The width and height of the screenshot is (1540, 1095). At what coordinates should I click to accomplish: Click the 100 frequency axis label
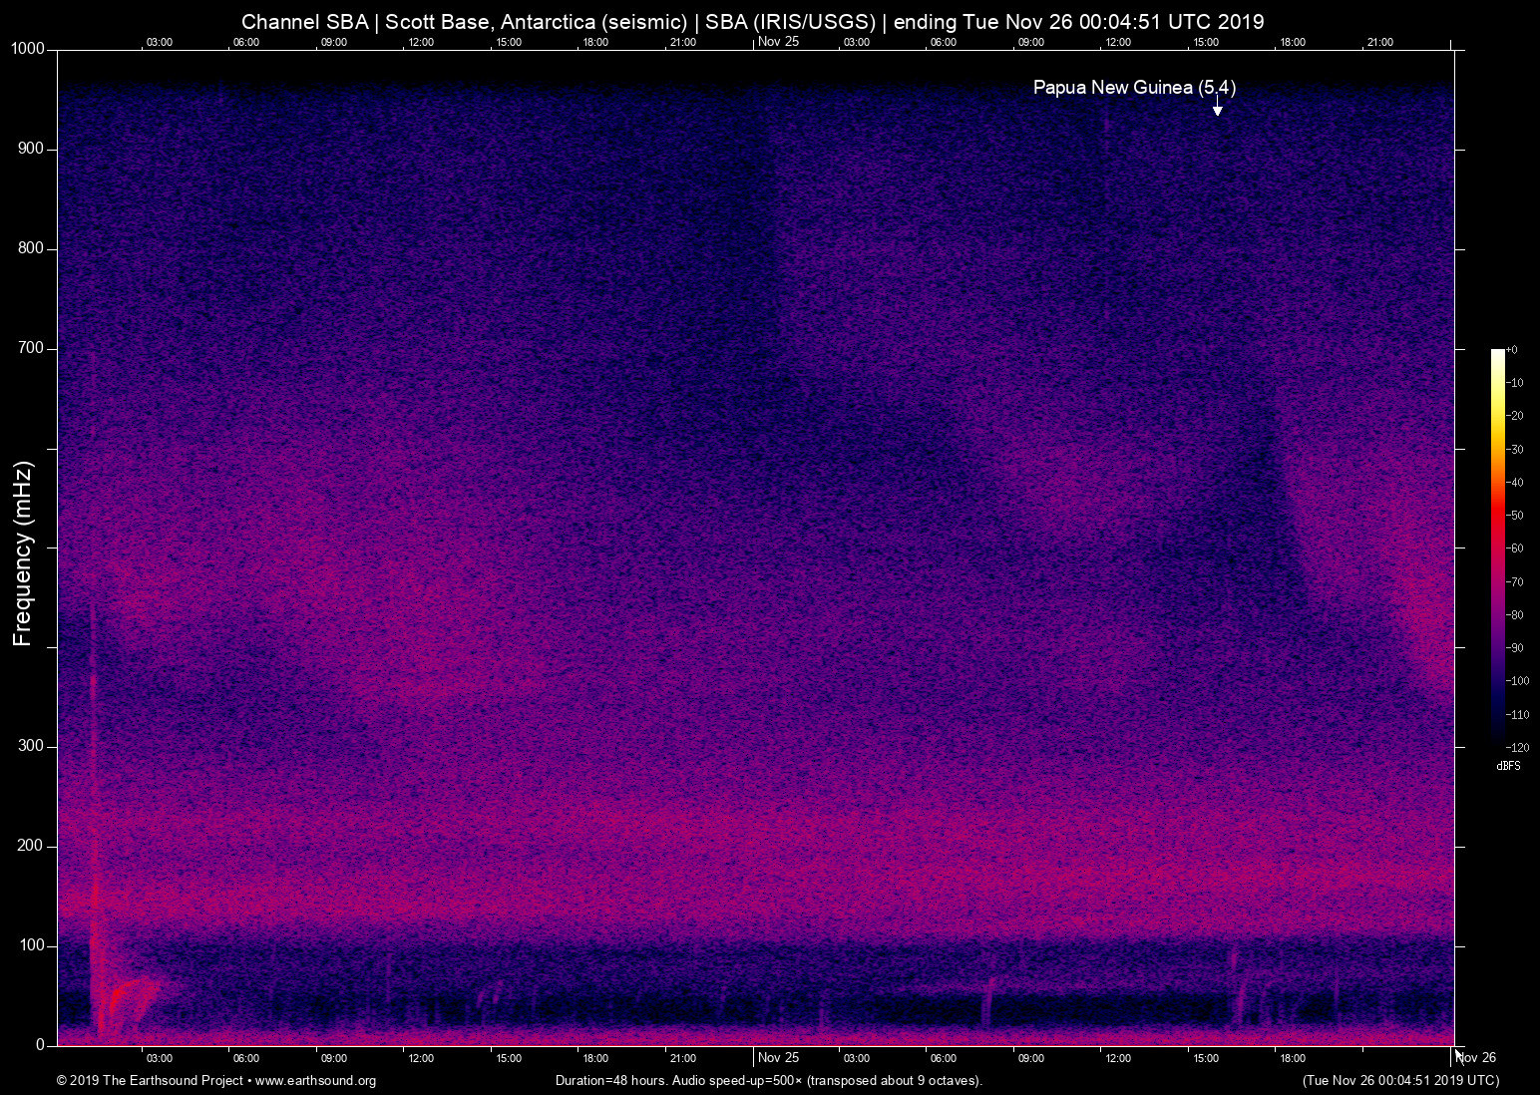tap(32, 945)
